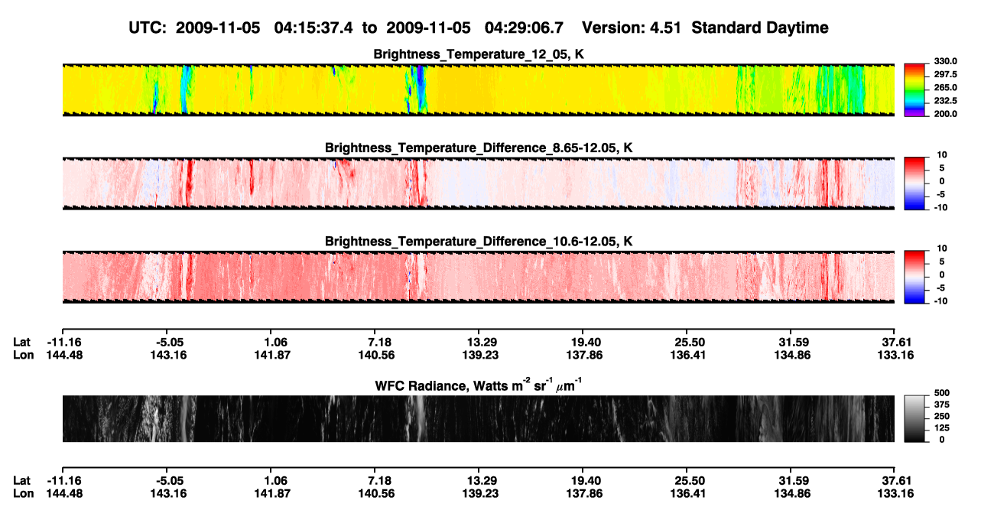
Task: Click the 'Version: 4.51' header text
Action: [x=632, y=28]
